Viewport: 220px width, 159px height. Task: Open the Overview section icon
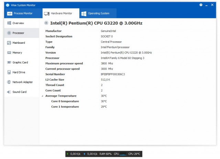(9, 23)
